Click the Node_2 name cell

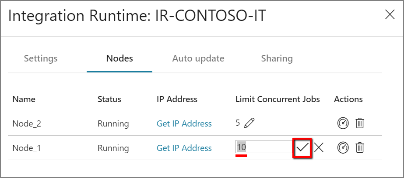pyautogui.click(x=27, y=124)
